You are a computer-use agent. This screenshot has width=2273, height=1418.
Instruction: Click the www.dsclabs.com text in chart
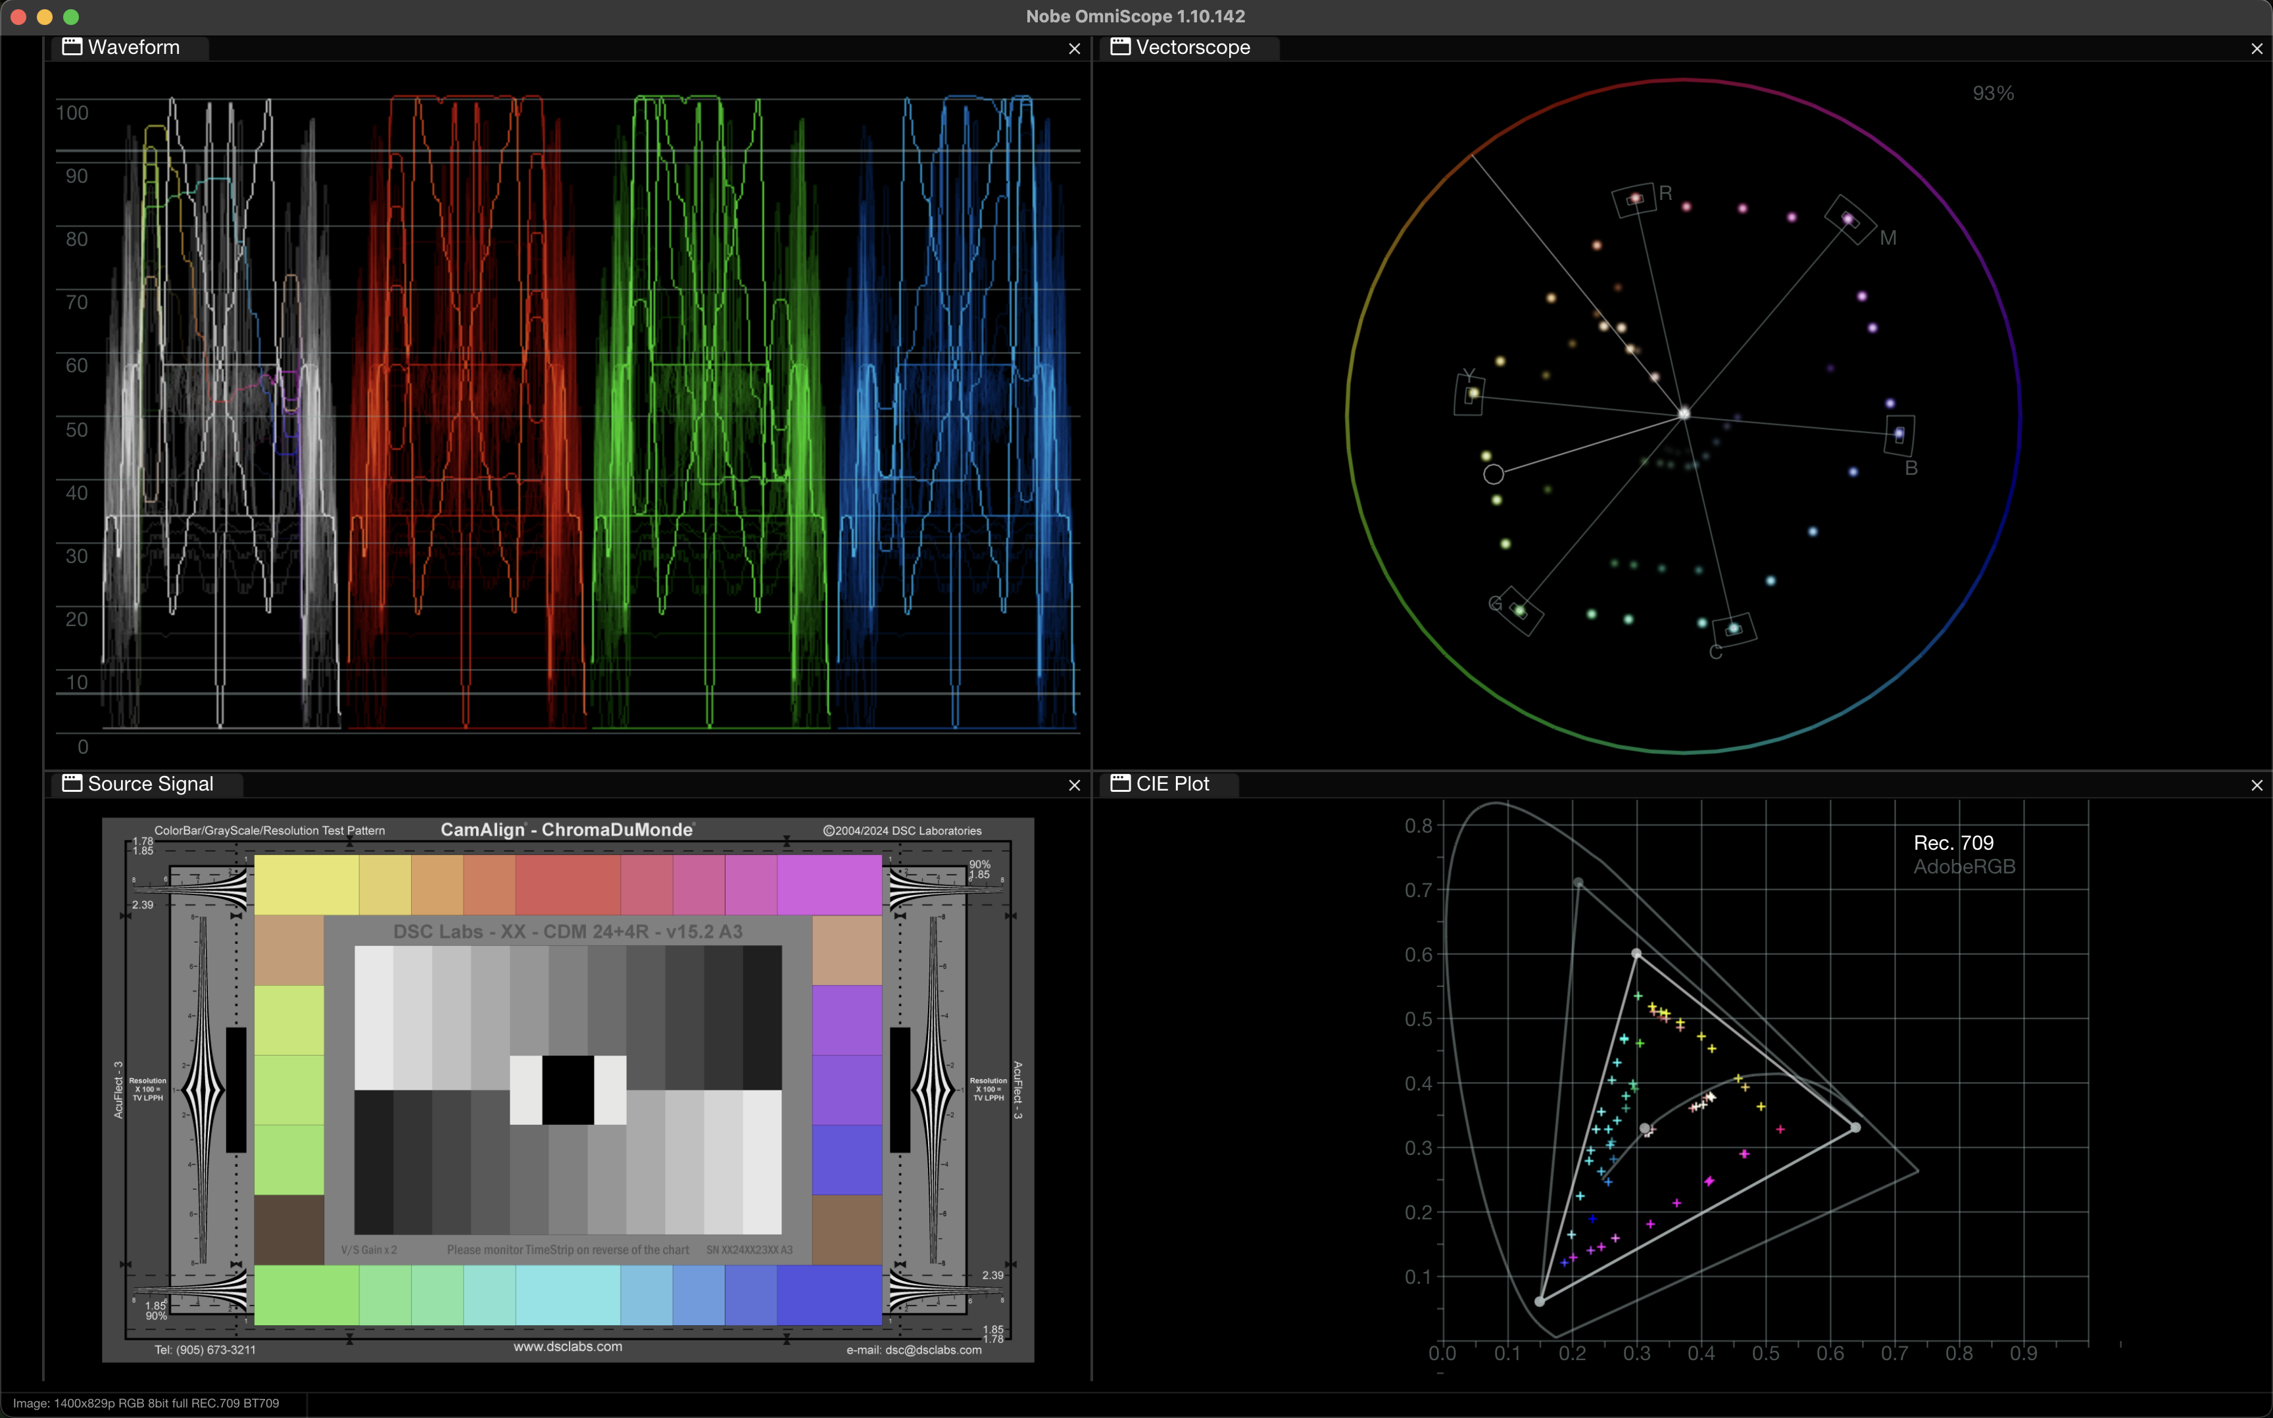click(x=568, y=1347)
